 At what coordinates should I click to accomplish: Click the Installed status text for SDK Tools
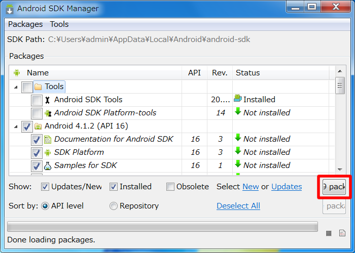[x=259, y=100]
